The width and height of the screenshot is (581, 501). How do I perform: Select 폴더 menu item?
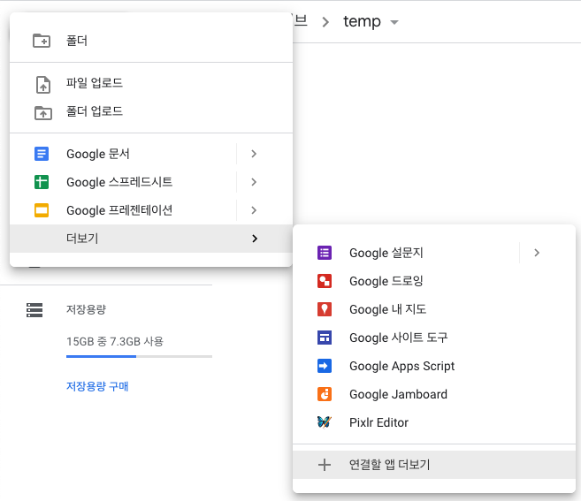pyautogui.click(x=151, y=41)
